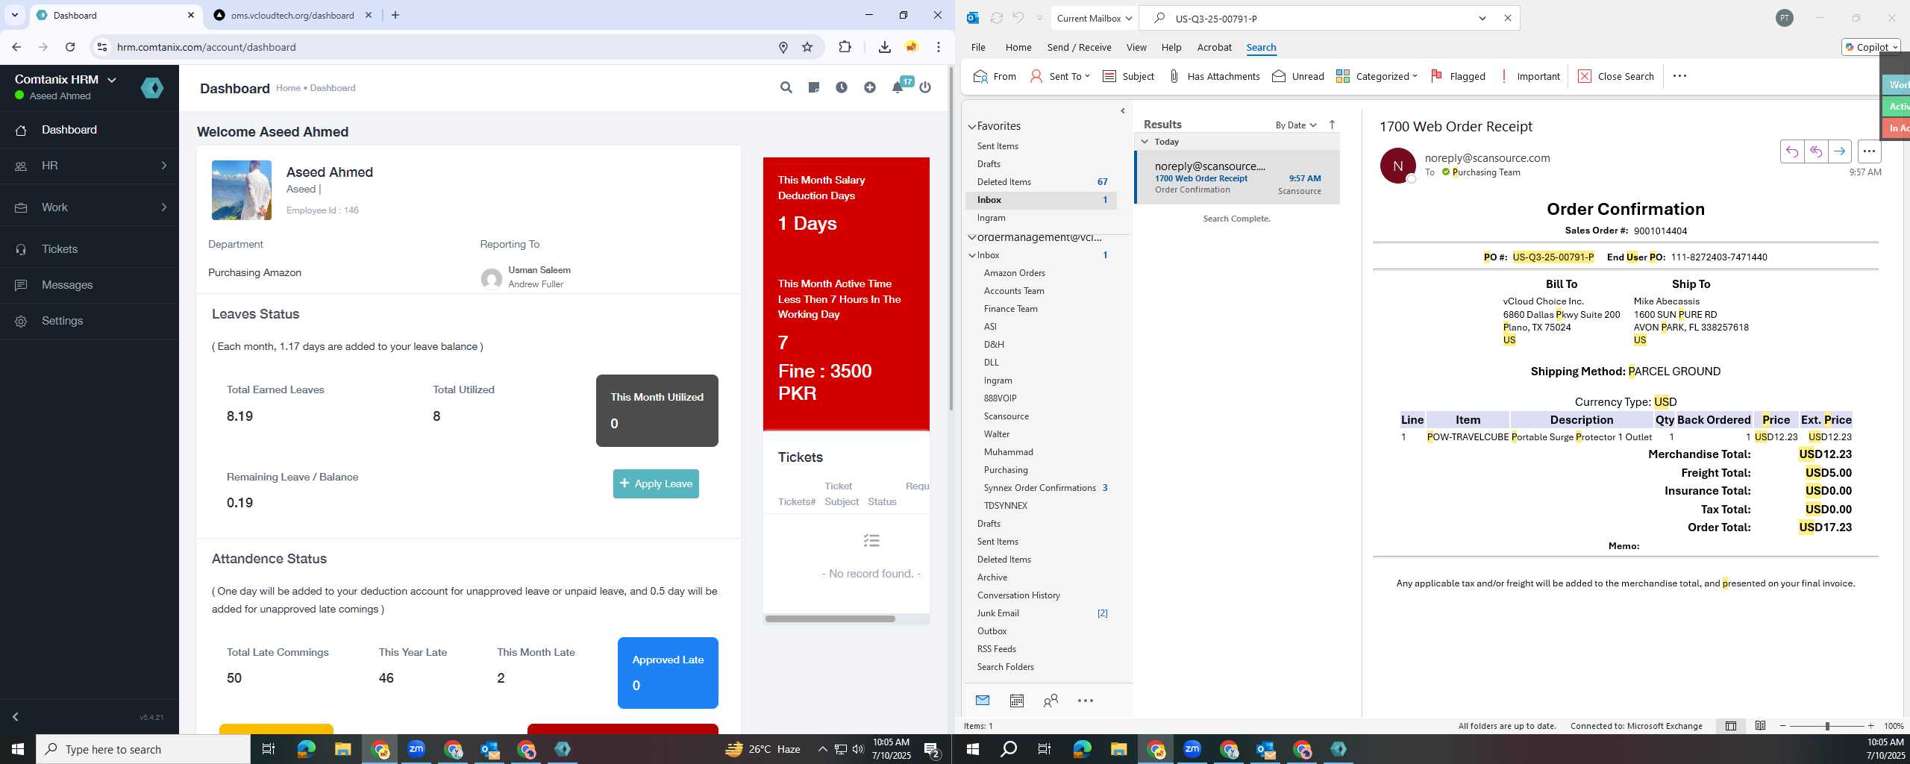
Task: Open more navigation options ellipsis in Outlook
Action: pyautogui.click(x=1086, y=701)
